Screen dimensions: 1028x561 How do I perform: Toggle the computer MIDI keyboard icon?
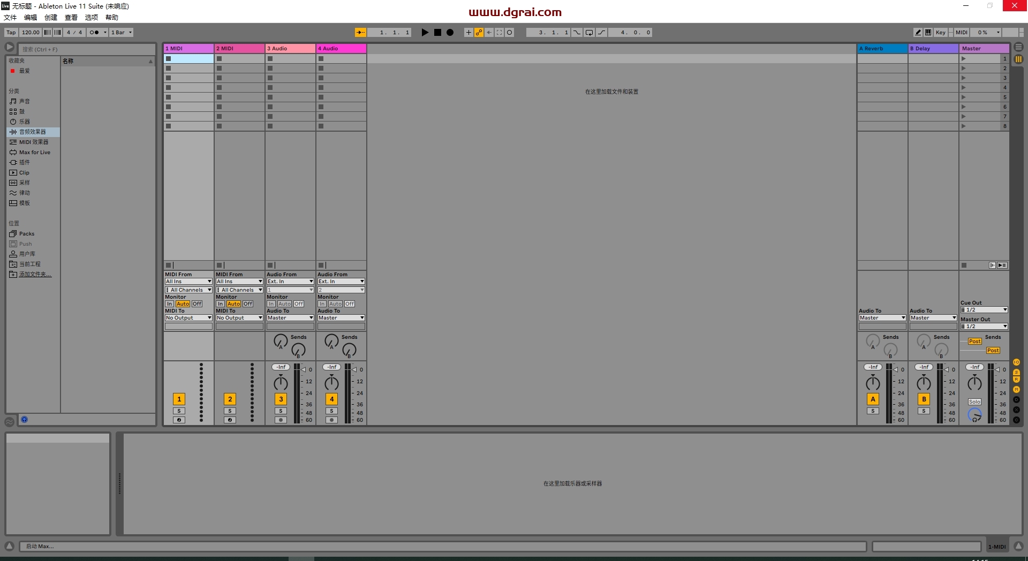tap(928, 32)
